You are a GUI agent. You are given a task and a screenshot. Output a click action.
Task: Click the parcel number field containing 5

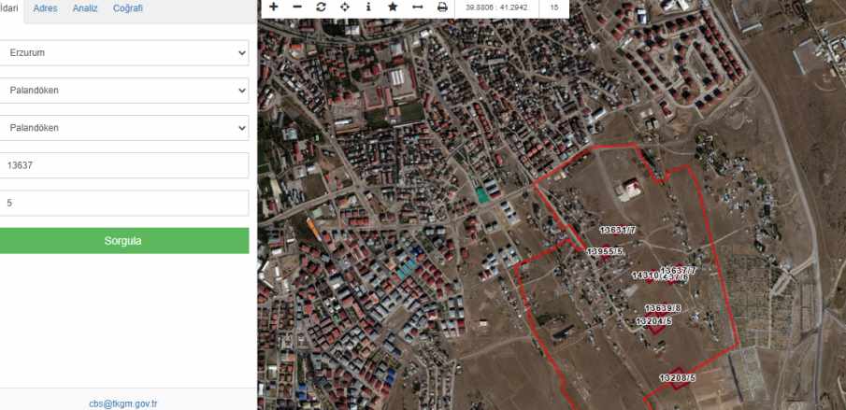point(123,203)
